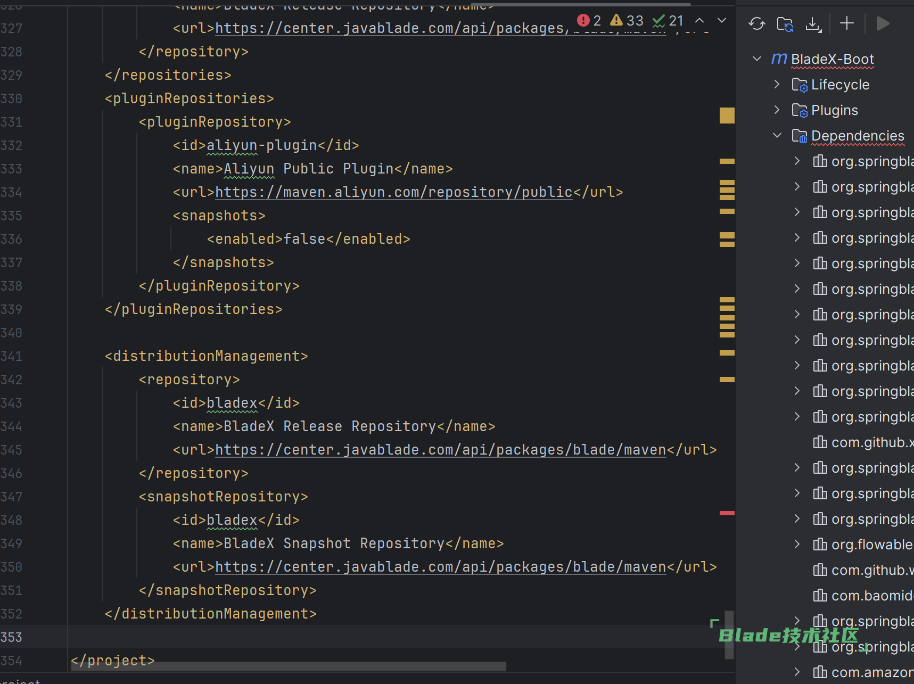Image resolution: width=914 pixels, height=684 pixels.
Task: Open the URL on line 327
Action: tap(392, 28)
